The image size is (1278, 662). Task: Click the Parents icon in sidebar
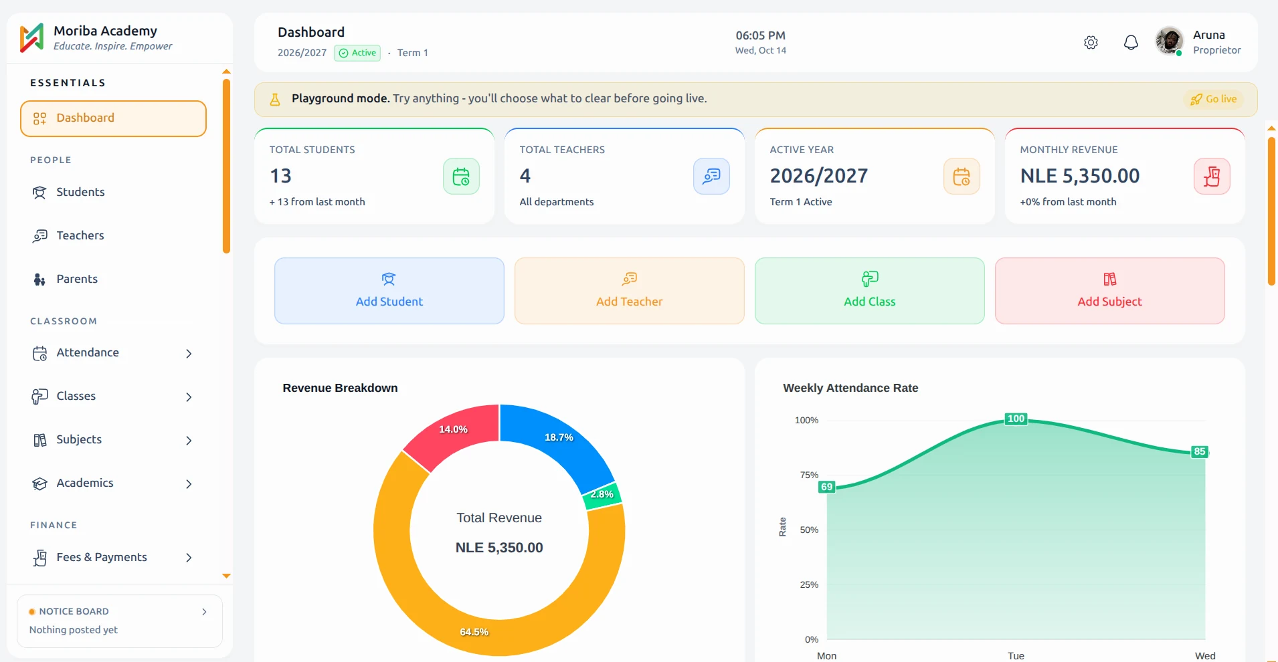(x=39, y=280)
